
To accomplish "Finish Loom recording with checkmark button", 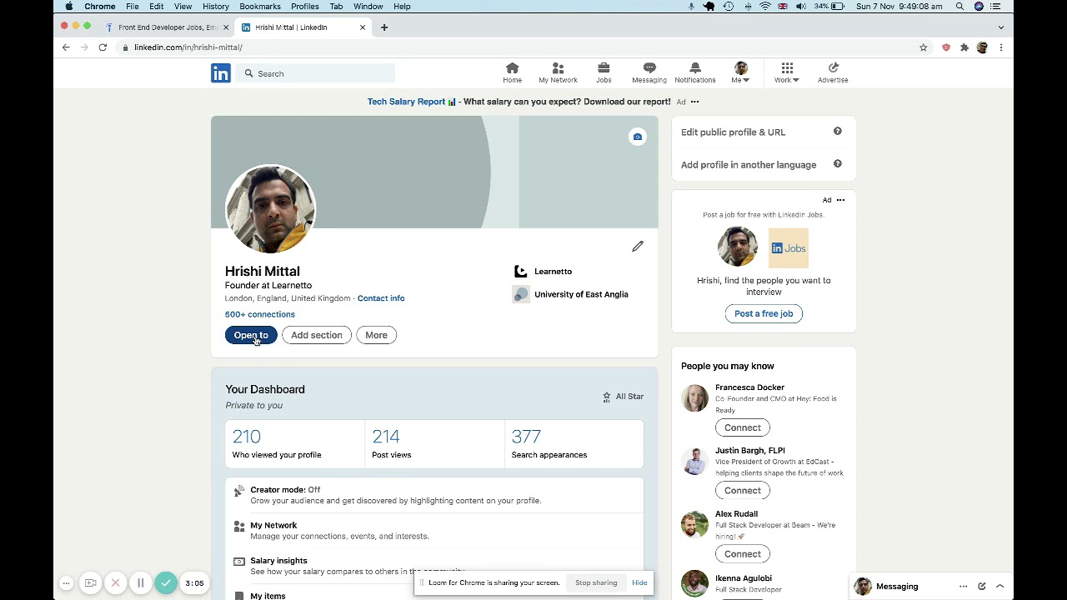I will tap(166, 583).
